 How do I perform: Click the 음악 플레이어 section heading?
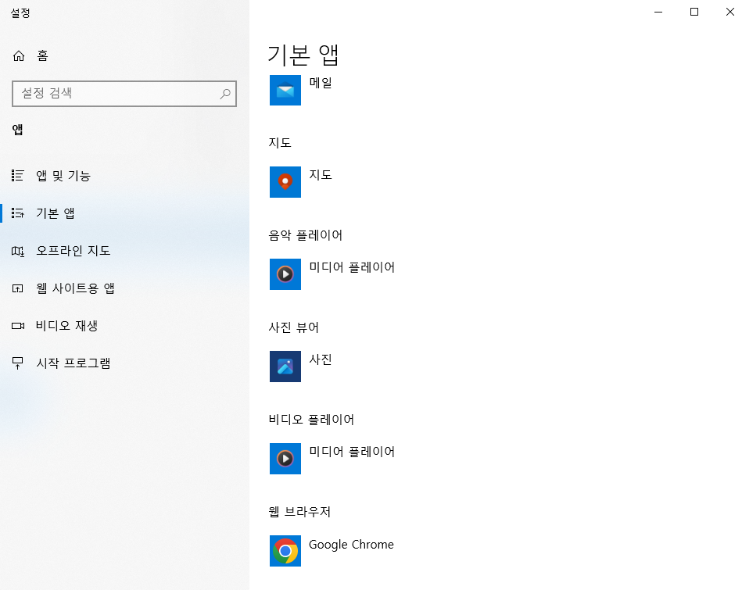point(305,235)
